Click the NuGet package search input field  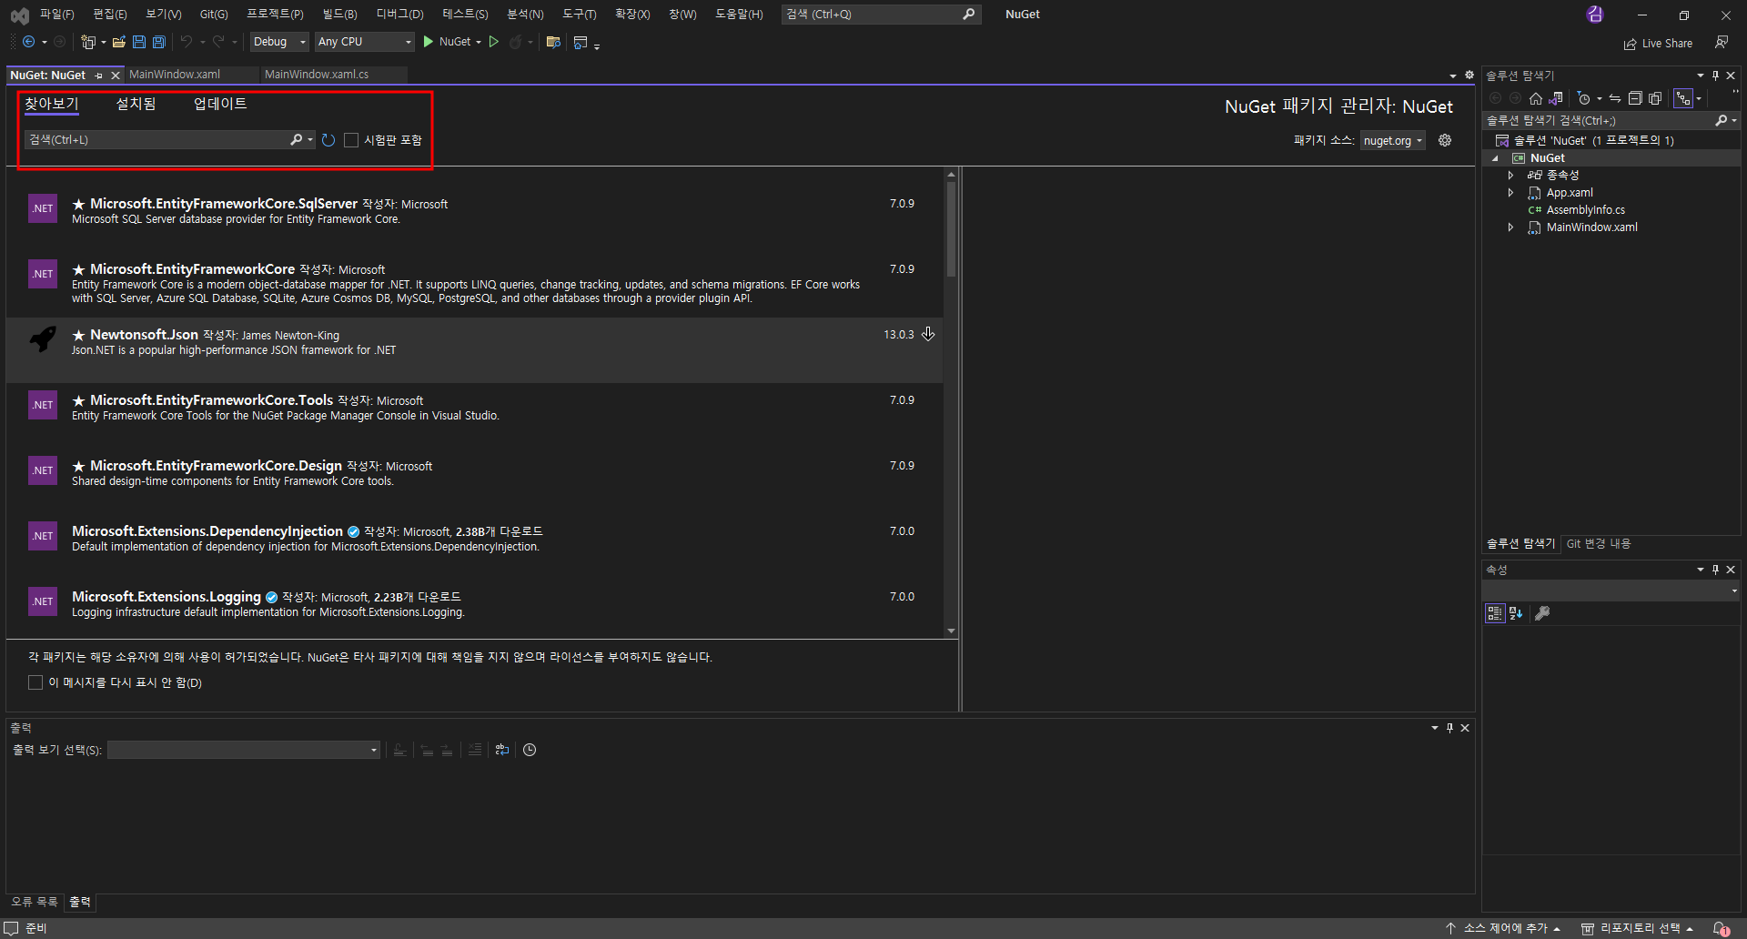pos(157,139)
